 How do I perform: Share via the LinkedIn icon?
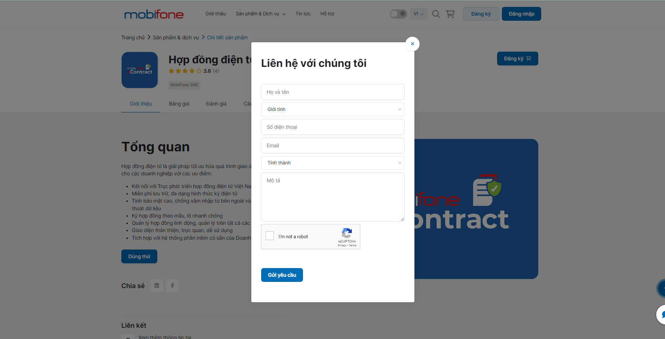click(157, 286)
